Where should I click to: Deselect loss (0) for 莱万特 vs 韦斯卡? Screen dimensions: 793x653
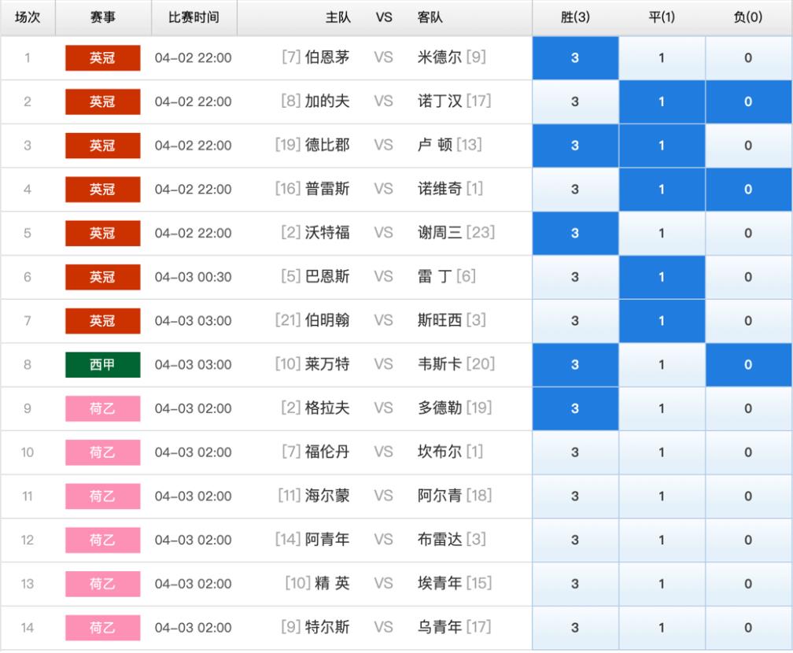748,365
